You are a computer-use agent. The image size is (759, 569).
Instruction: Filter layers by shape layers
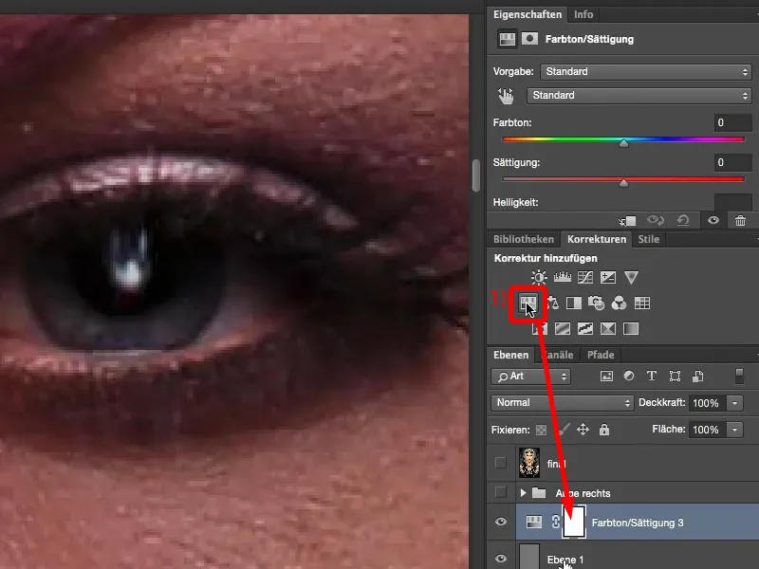click(675, 376)
